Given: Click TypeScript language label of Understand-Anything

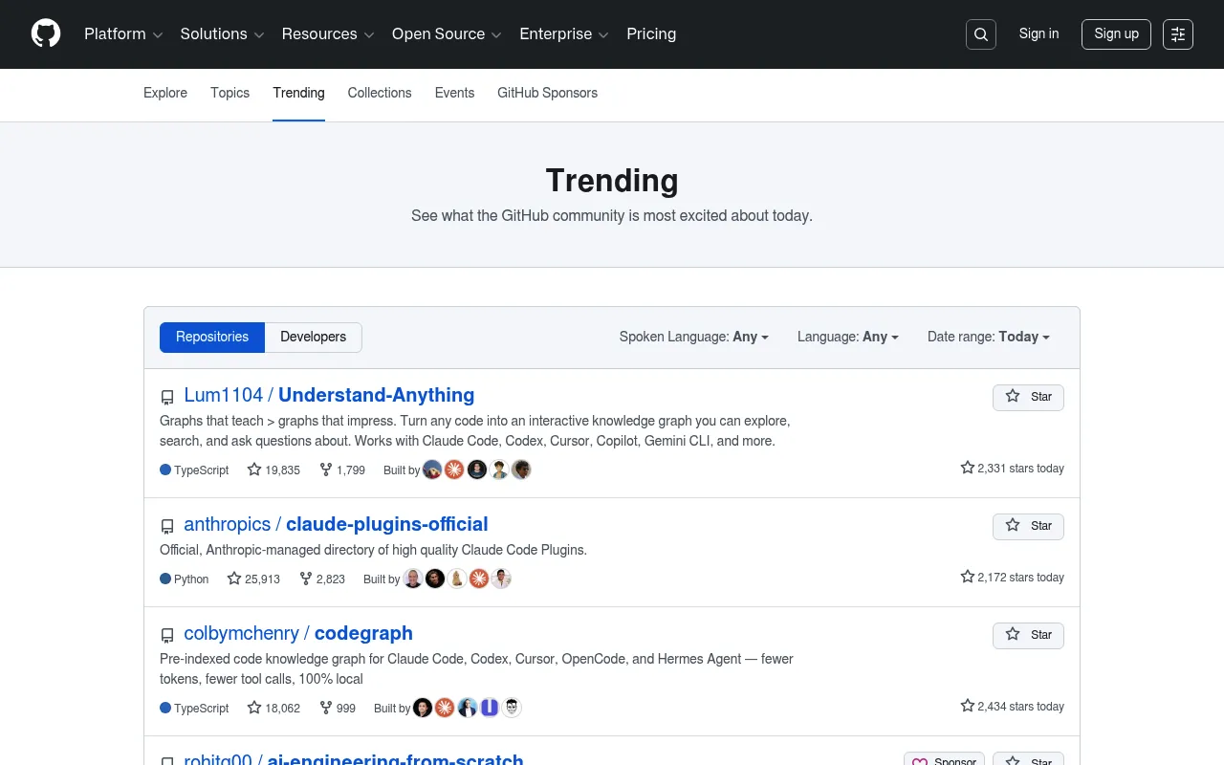Looking at the screenshot, I should coord(194,470).
